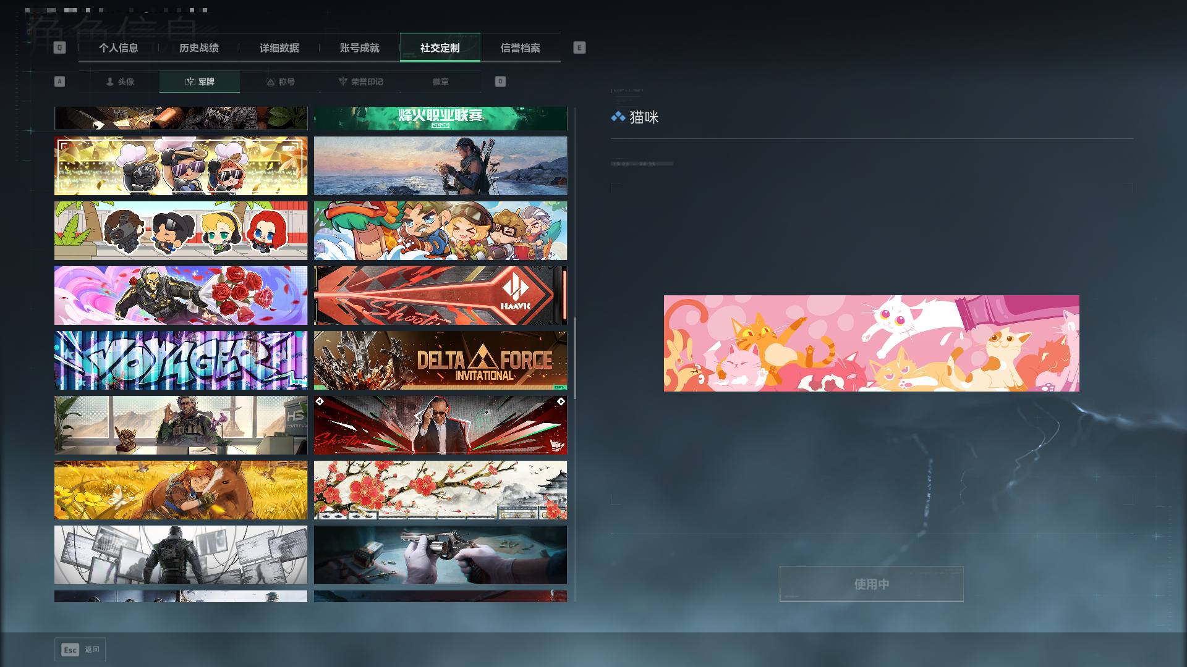Select the man at desk office banner
This screenshot has height=667, width=1187.
tap(181, 425)
